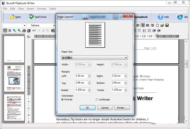Click the floppy disk Save icon
Image resolution: width=190 pixels, height=129 pixels.
(167, 25)
